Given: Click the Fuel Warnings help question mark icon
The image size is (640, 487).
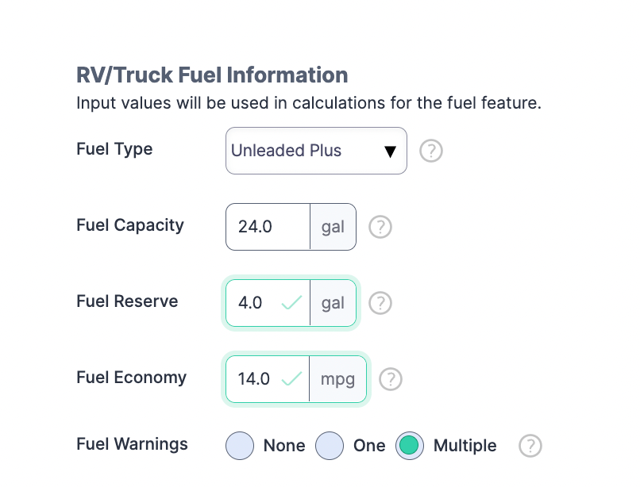Looking at the screenshot, I should (530, 446).
